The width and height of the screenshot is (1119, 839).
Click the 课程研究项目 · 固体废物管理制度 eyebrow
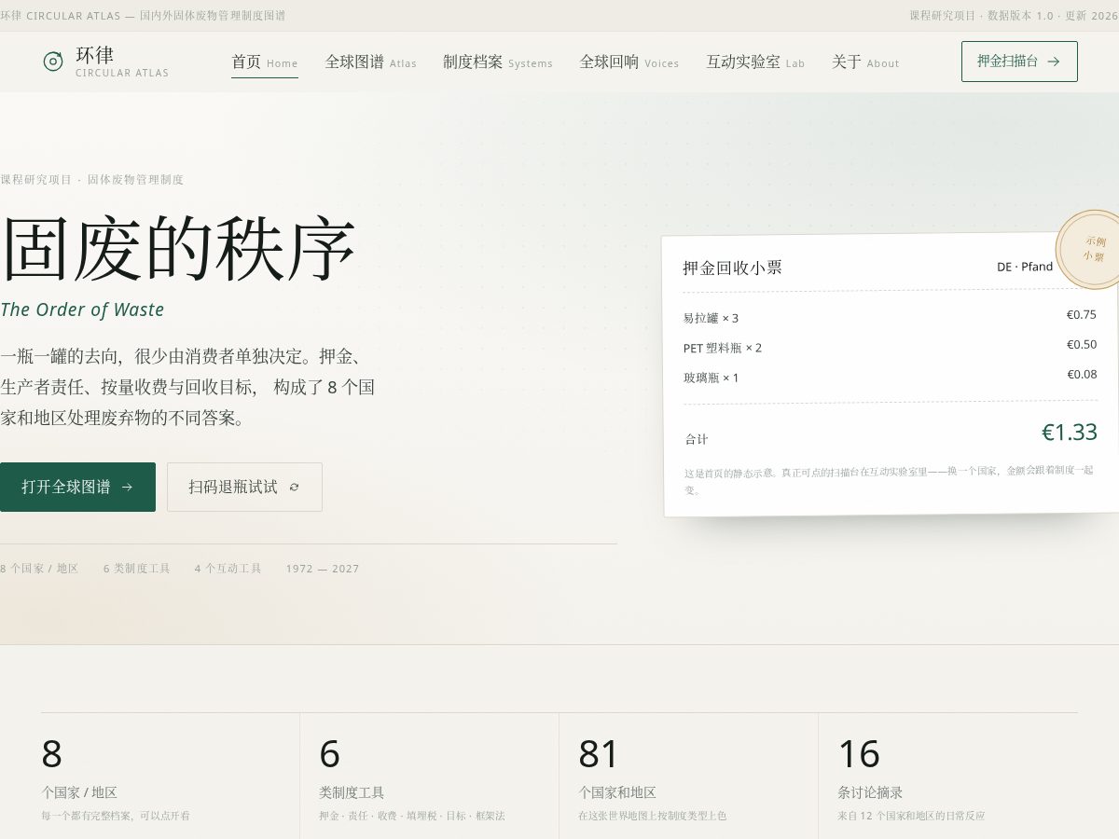tap(92, 180)
